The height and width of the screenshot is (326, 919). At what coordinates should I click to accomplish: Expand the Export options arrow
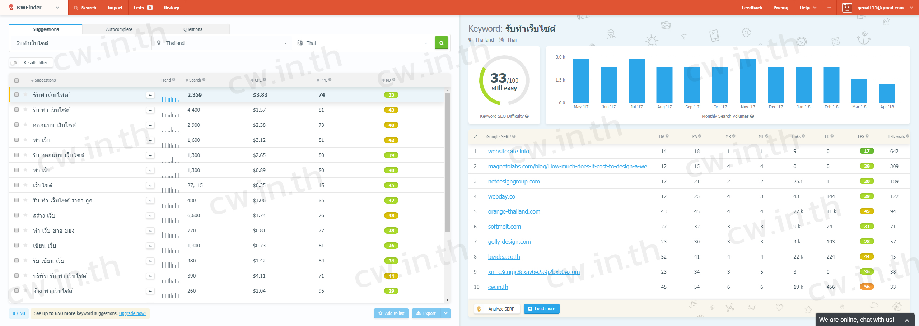(445, 313)
